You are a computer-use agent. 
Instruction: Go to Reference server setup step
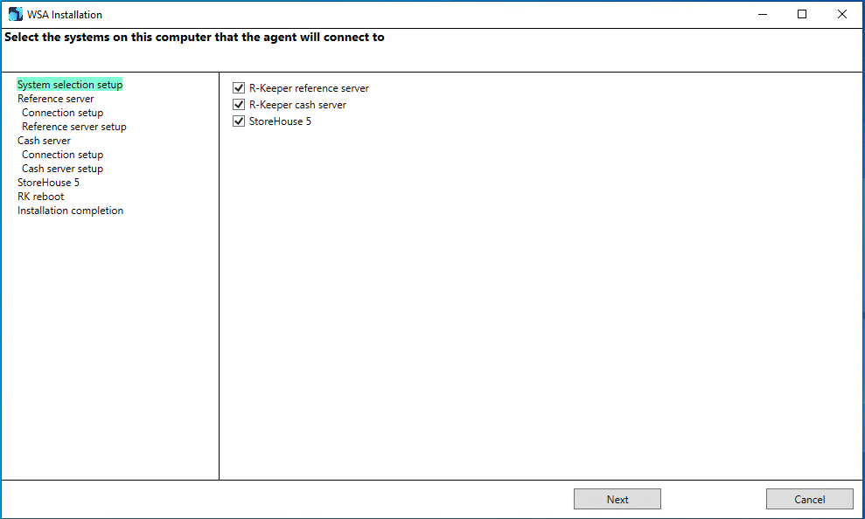click(74, 127)
